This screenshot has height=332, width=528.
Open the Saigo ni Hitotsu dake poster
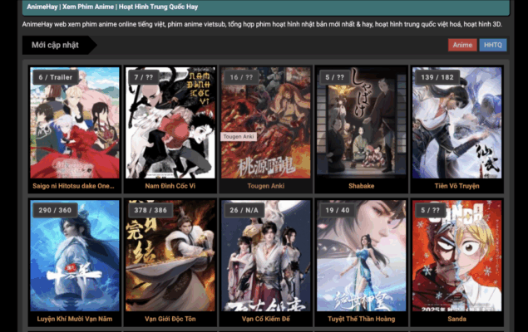click(74, 124)
